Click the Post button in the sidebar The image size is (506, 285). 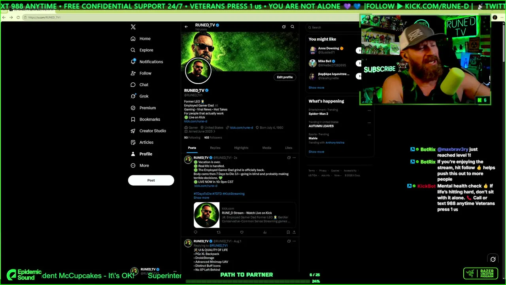[151, 180]
